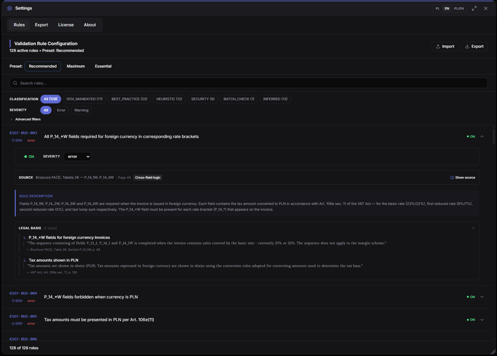This screenshot has height=356, width=497.
Task: Toggle ON status for rule KSEF-BUS-004
Action: 471,297
